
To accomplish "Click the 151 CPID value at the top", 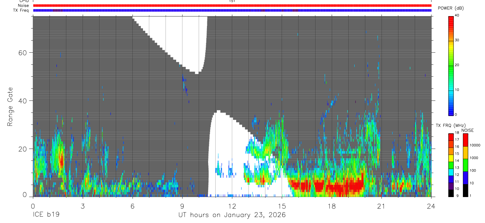I will [232, 1].
